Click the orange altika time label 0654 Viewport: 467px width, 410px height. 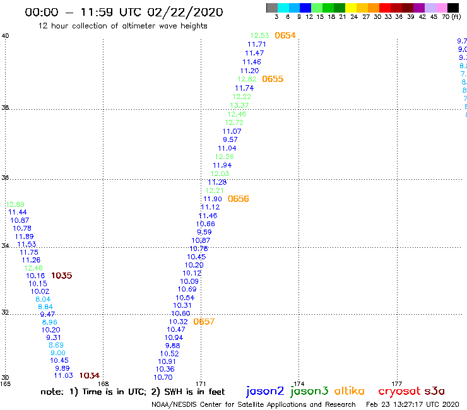tap(285, 35)
